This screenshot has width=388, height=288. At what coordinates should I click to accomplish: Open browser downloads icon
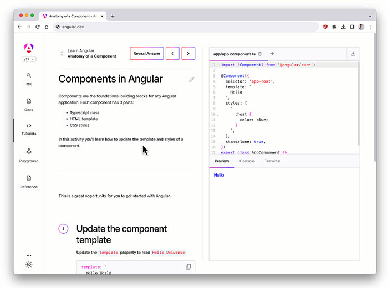coord(343,27)
